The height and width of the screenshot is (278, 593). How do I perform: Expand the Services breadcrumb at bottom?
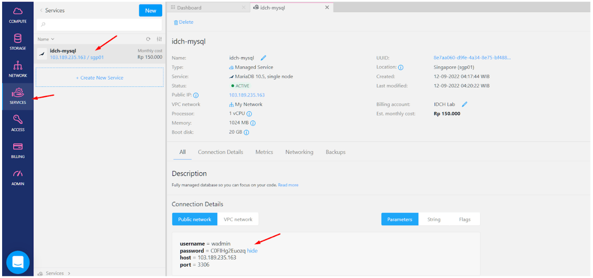(x=69, y=273)
